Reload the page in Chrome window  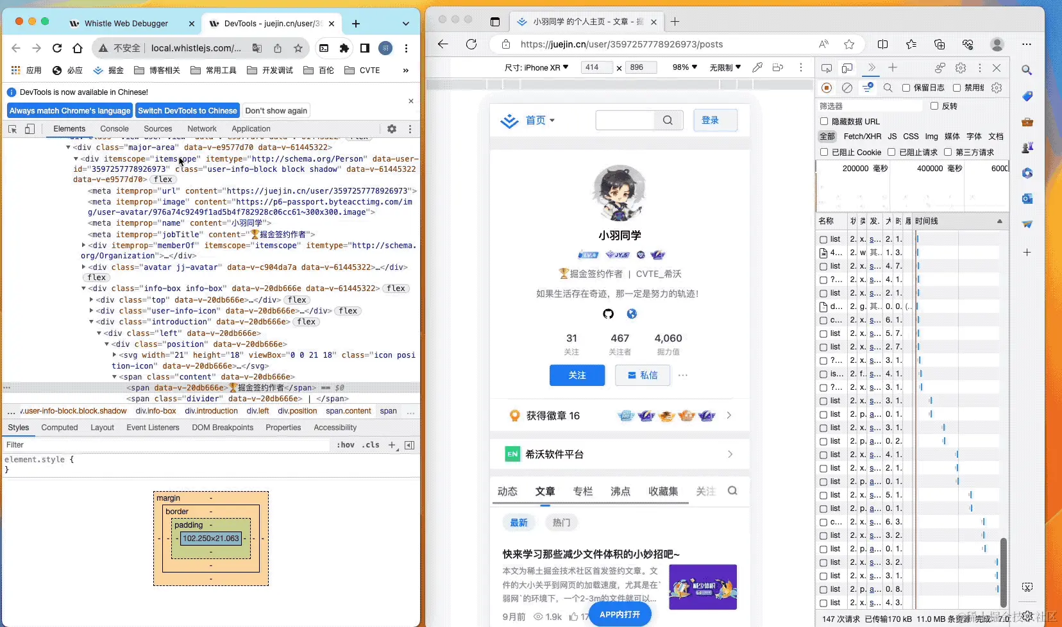(57, 48)
